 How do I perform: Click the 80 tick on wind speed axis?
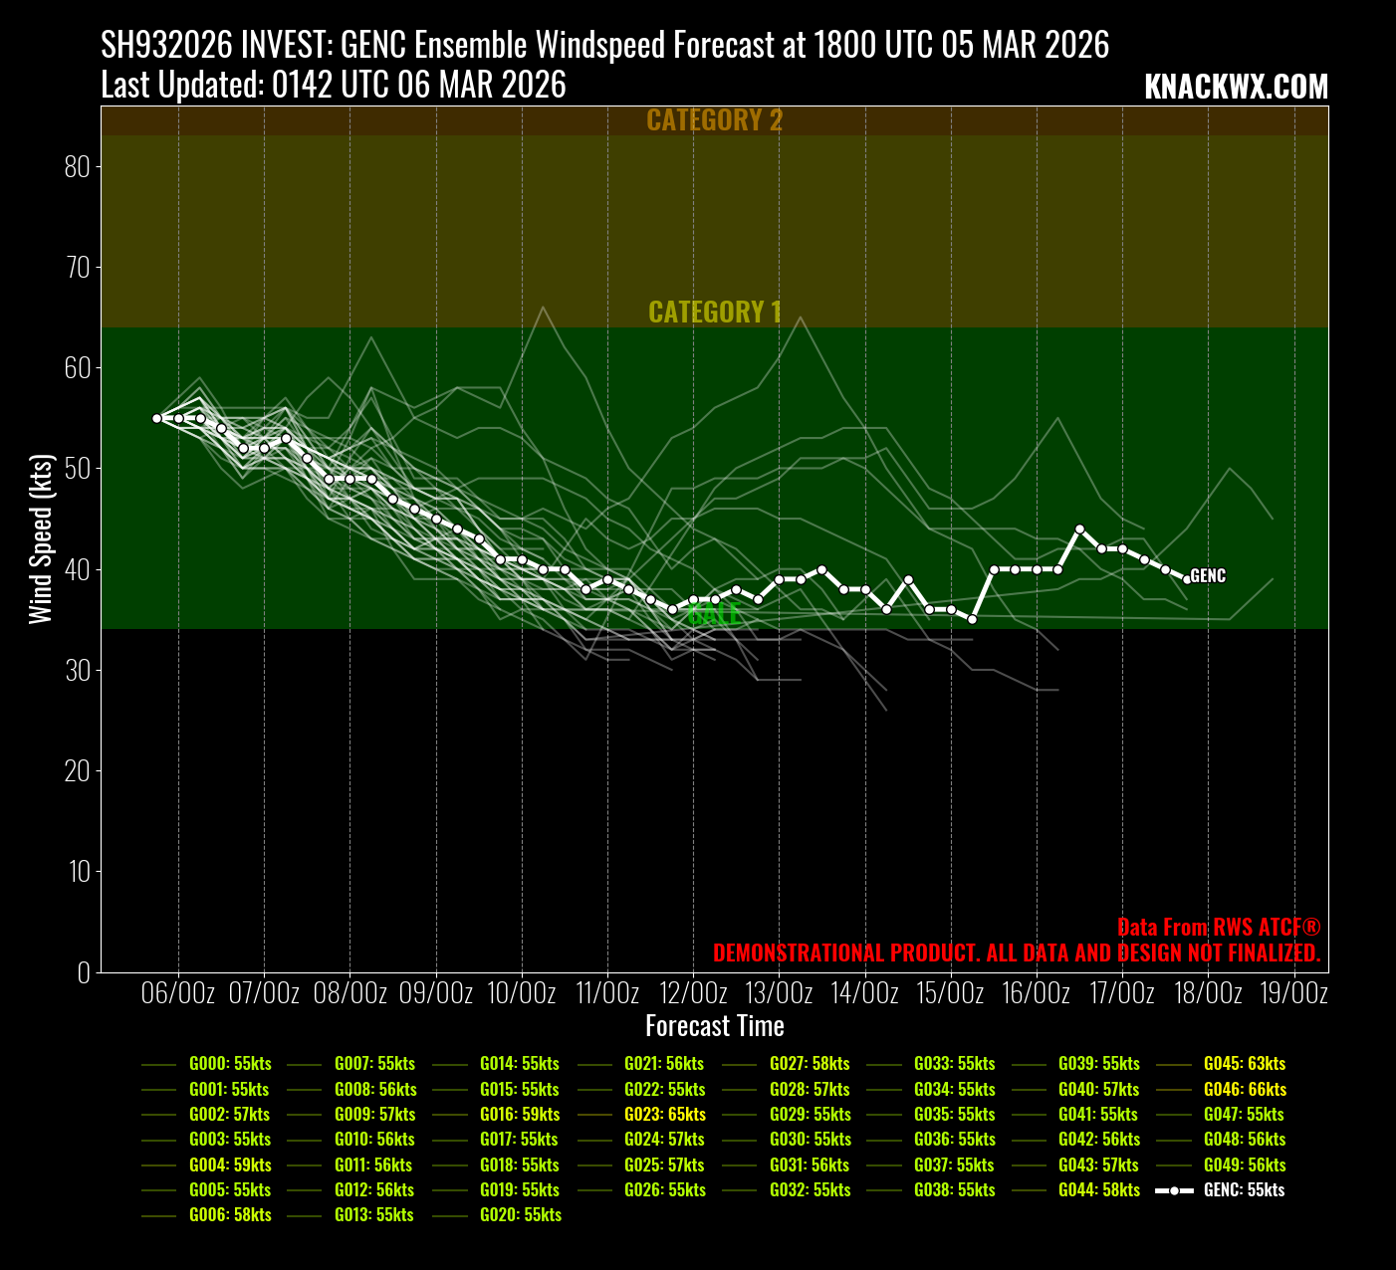click(78, 166)
